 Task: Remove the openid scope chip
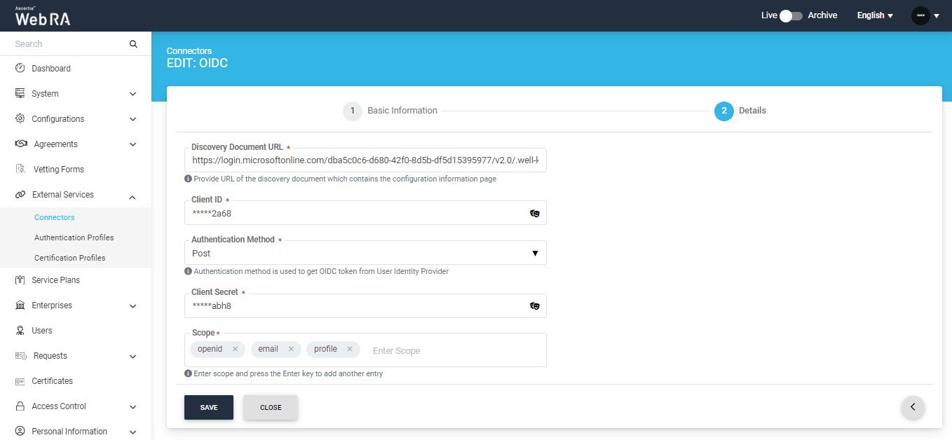[236, 349]
